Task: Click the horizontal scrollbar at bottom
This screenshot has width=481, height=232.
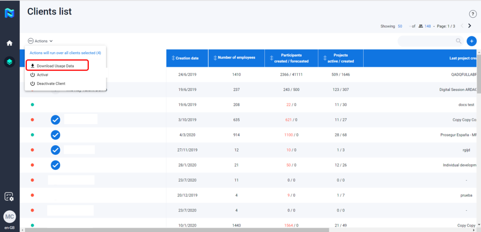Action: 178,230
